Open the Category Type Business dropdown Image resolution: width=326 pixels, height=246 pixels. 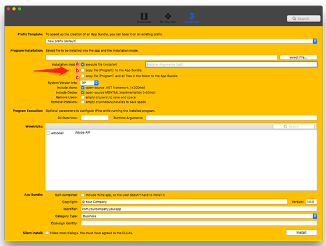click(x=199, y=216)
